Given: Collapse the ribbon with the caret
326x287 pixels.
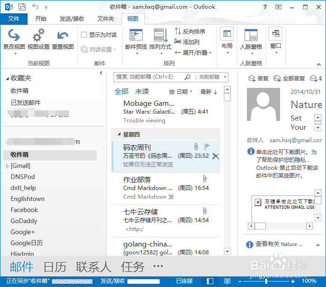Looking at the screenshot, I should coord(319,64).
